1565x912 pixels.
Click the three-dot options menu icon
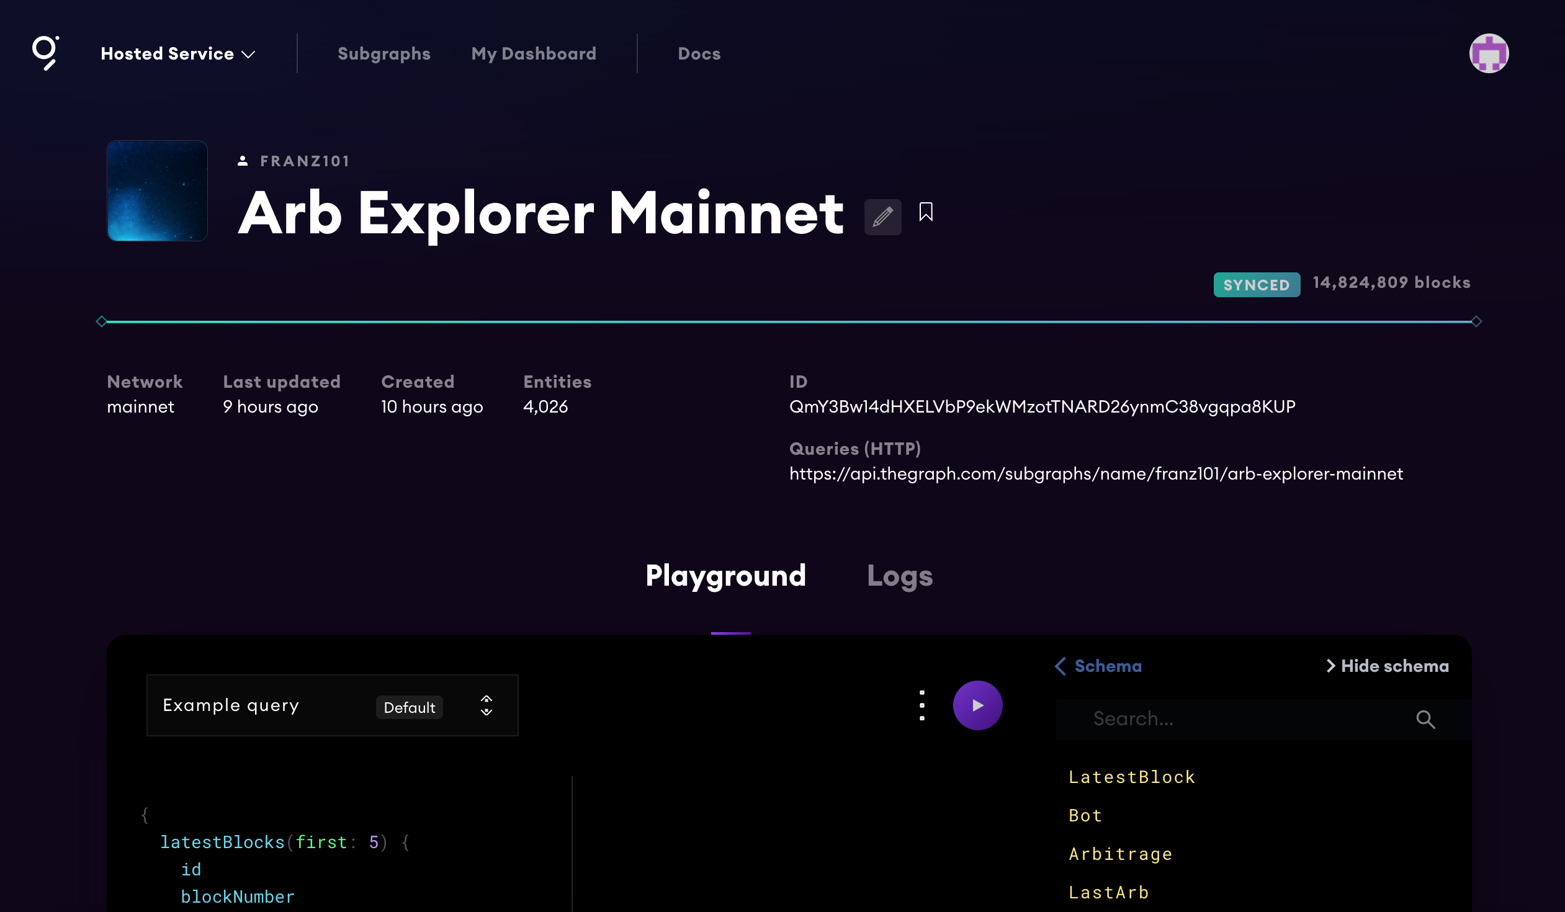click(x=922, y=706)
